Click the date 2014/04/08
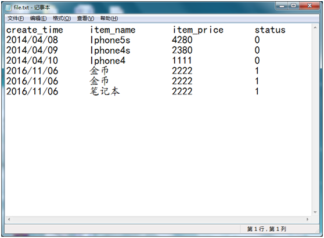 point(32,40)
